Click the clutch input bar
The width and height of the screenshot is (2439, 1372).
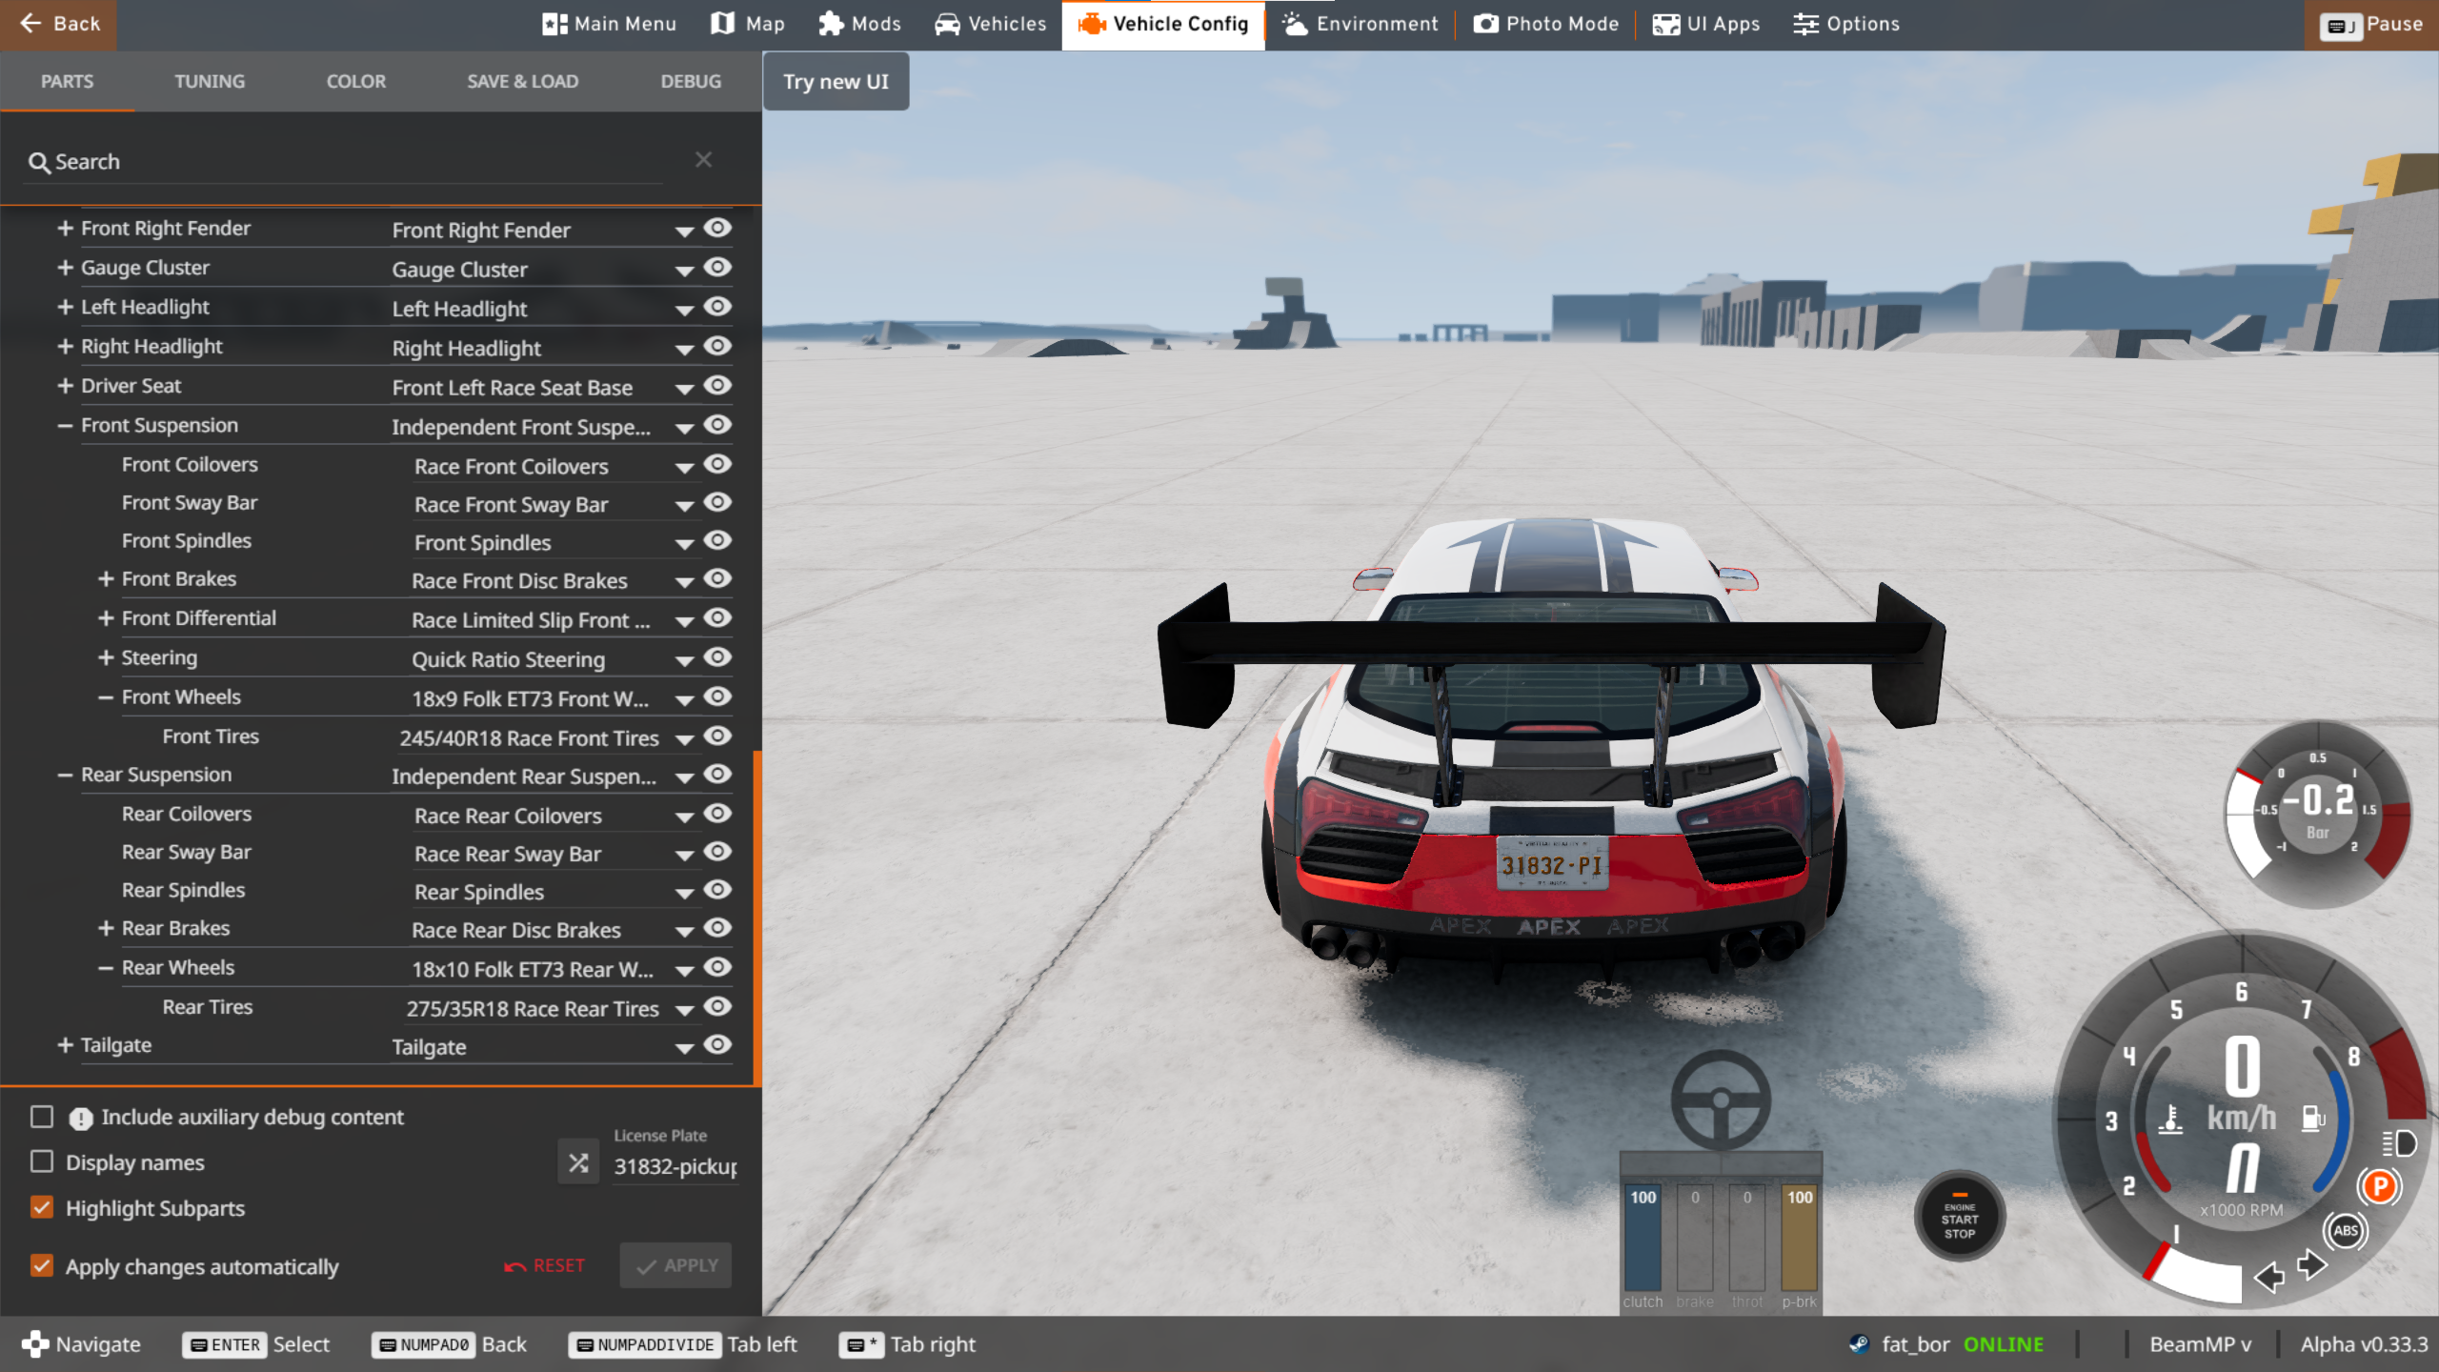(1643, 1238)
